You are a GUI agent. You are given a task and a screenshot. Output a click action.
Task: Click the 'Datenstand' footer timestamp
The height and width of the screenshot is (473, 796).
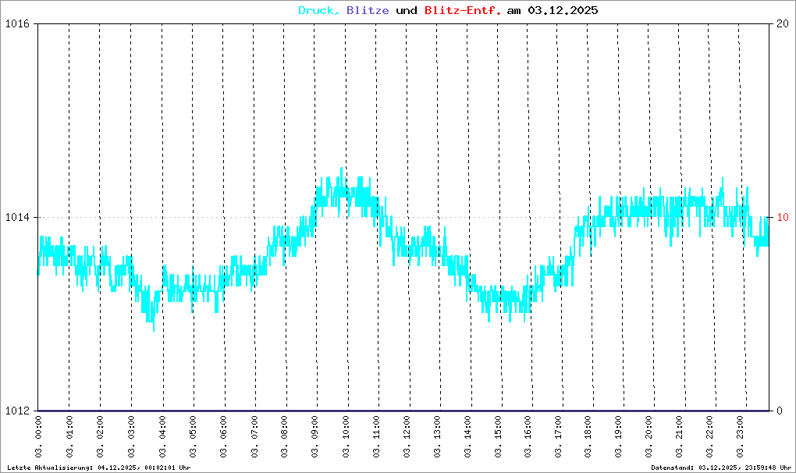coord(721,468)
